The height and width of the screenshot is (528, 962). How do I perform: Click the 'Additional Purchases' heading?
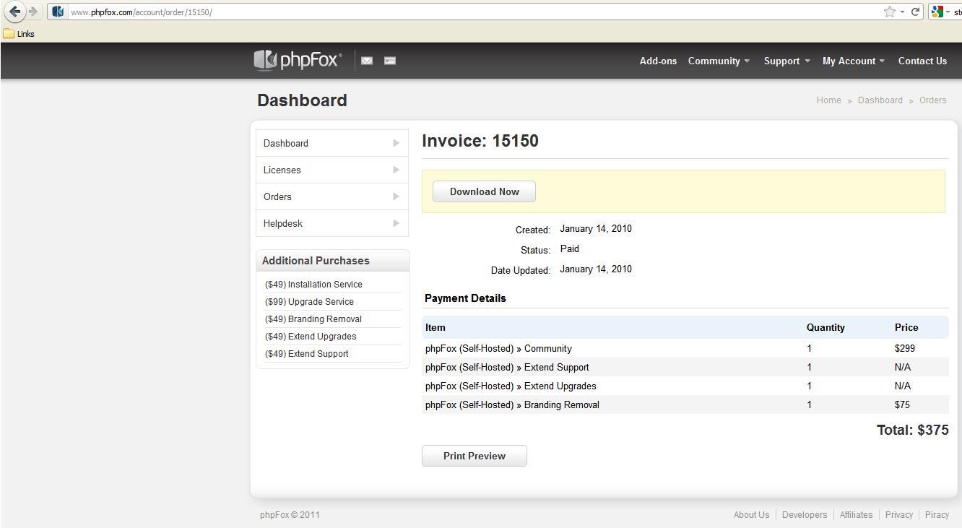pos(316,261)
